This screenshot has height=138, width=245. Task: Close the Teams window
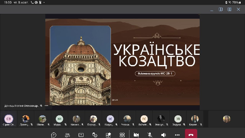[238, 9]
